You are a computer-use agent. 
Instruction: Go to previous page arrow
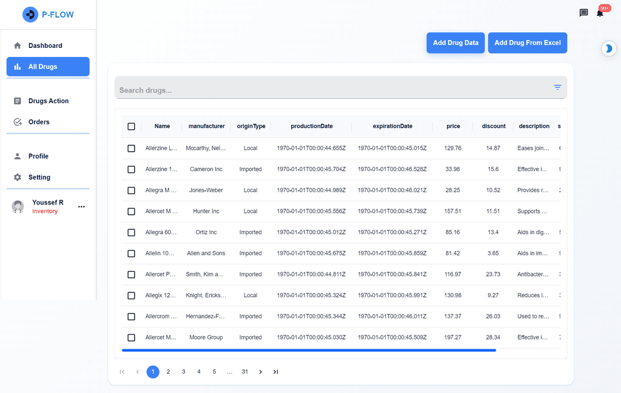click(x=138, y=372)
